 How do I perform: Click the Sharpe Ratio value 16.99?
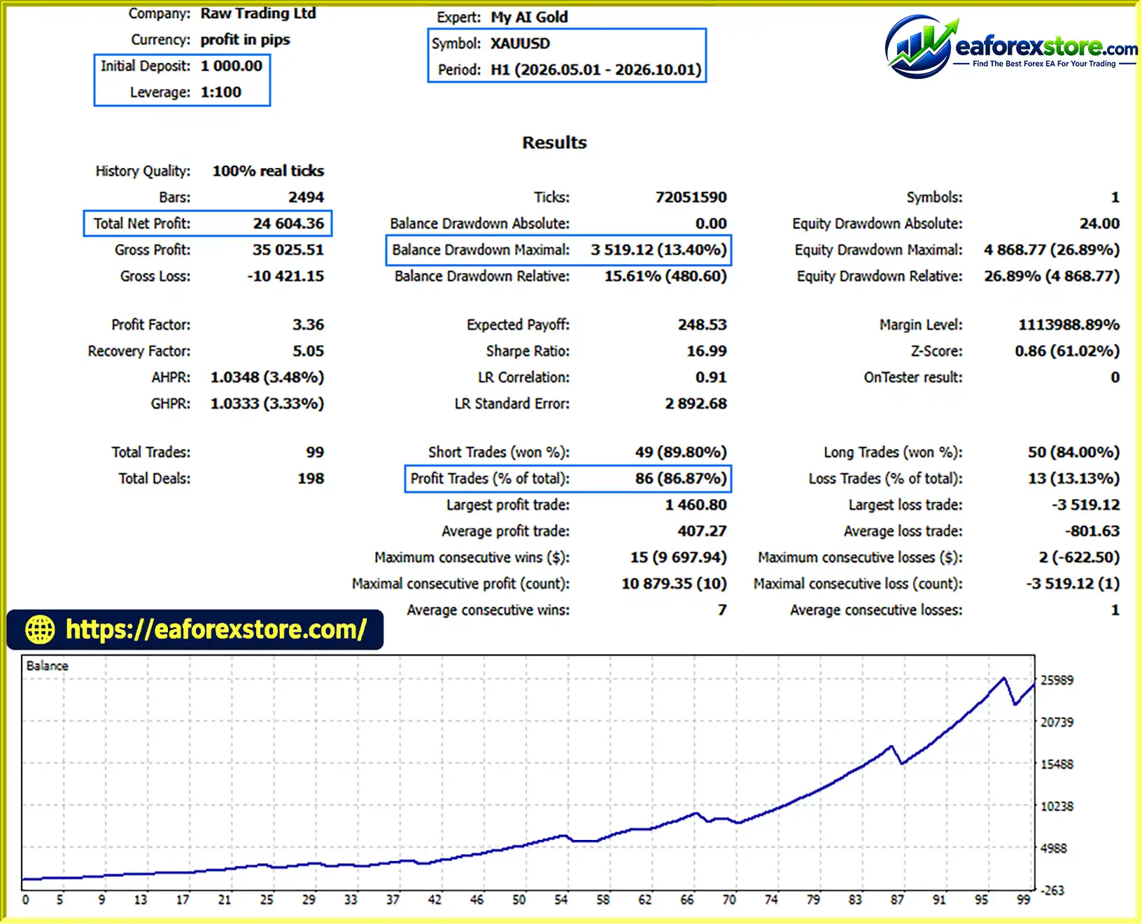point(707,351)
